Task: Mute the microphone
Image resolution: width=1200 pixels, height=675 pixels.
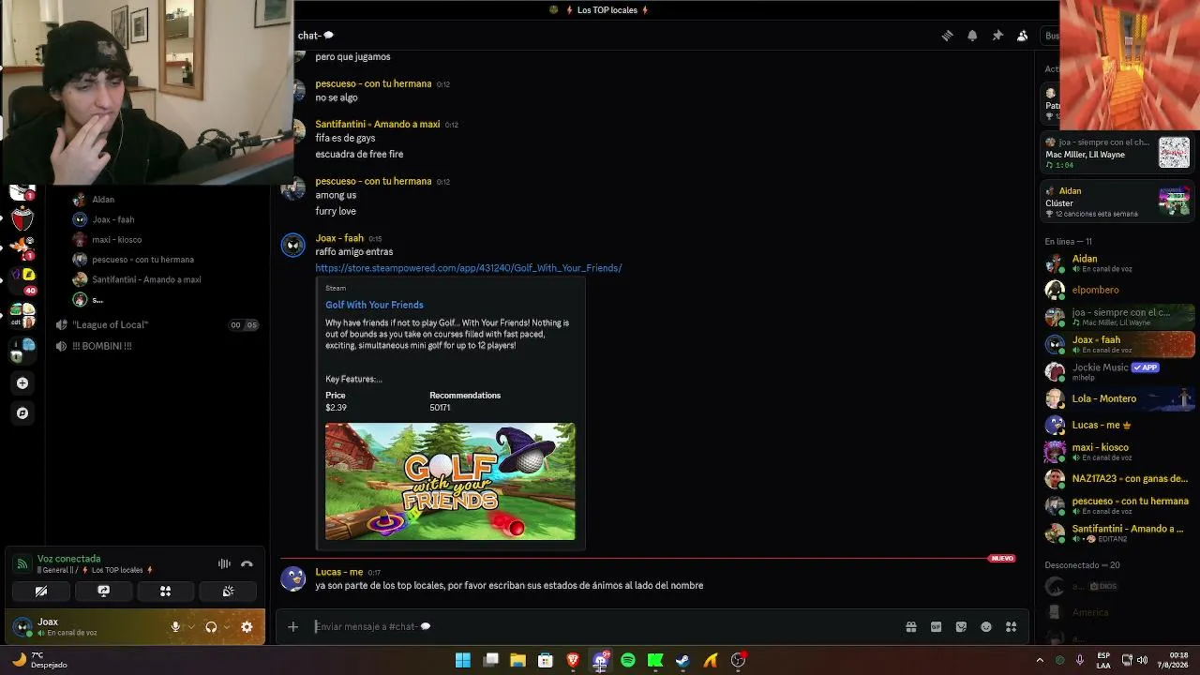Action: [x=175, y=627]
